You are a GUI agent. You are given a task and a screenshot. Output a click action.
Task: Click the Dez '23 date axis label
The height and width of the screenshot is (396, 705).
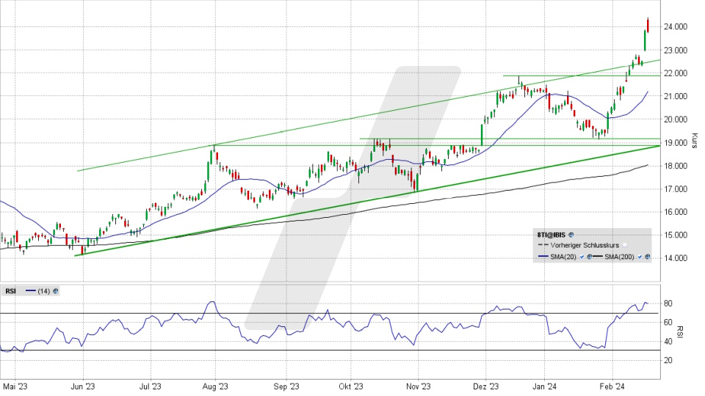coord(486,386)
